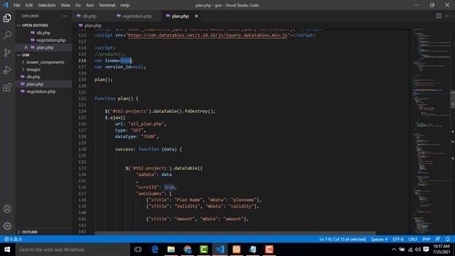455x256 pixels.
Task: Open editor More Actions ellipsis
Action: point(447,16)
